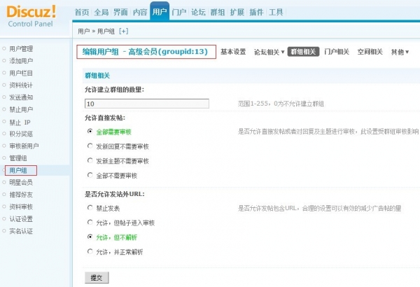Select 禁止发表 for external URLs

(90, 207)
